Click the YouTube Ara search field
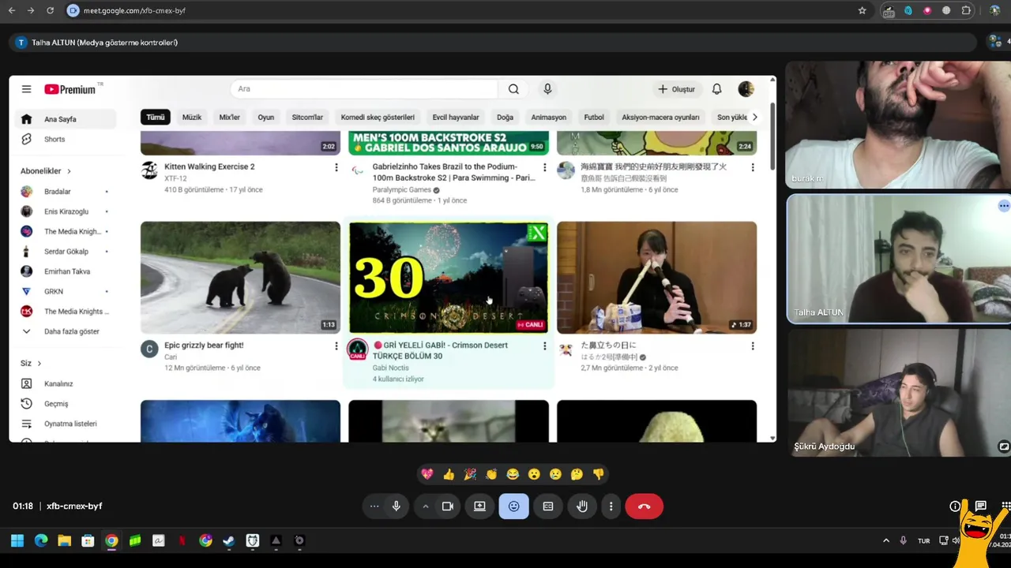The image size is (1011, 568). (363, 89)
